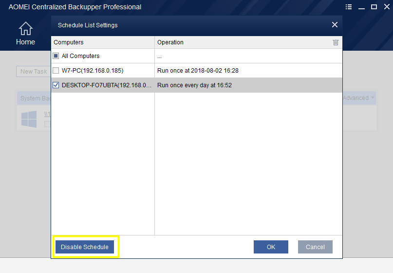Click the All Computers label
Screen dimensions: 393x273
point(80,56)
